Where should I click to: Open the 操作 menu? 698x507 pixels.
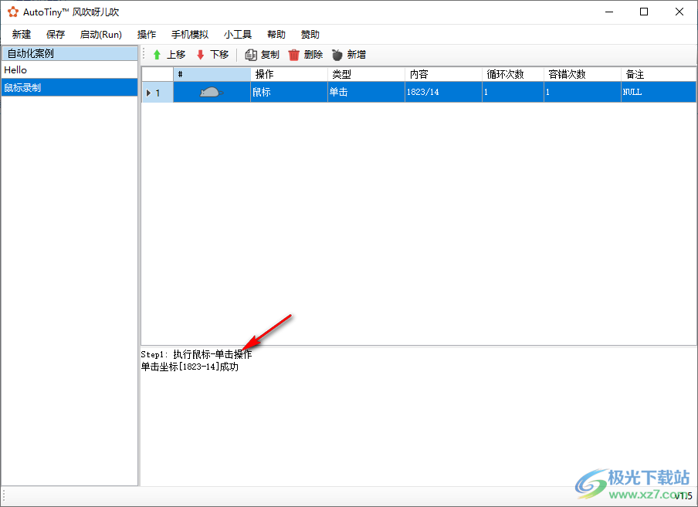click(146, 34)
